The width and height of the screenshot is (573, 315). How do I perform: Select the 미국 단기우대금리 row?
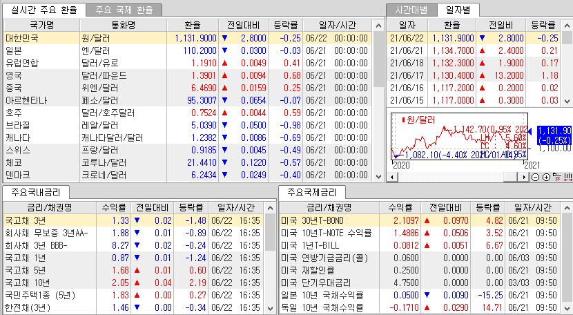pos(420,283)
